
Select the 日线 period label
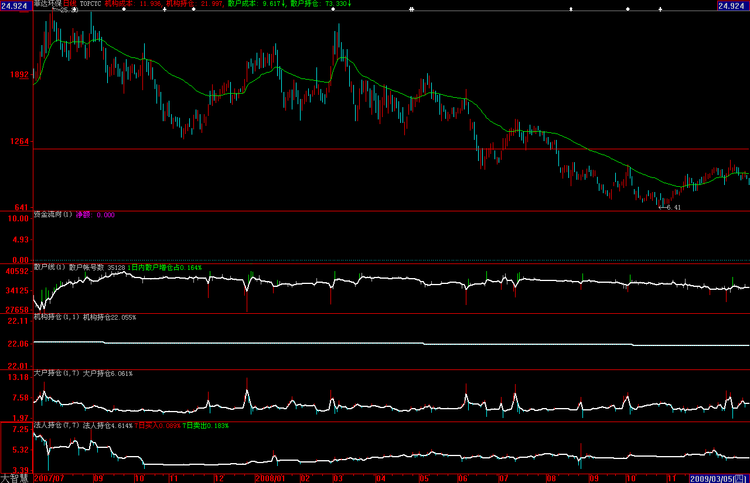(x=70, y=4)
